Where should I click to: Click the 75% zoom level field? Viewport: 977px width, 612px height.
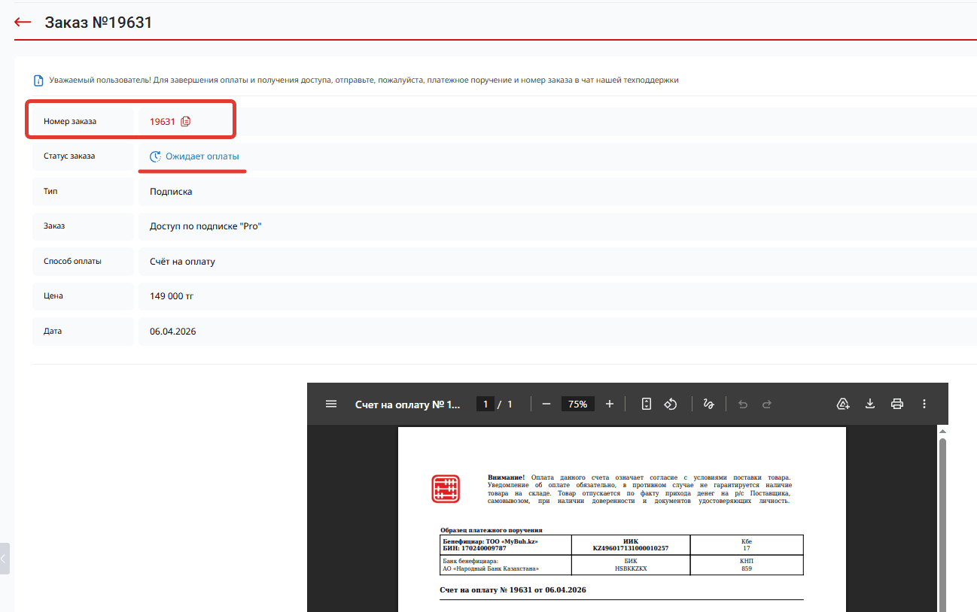click(x=577, y=404)
